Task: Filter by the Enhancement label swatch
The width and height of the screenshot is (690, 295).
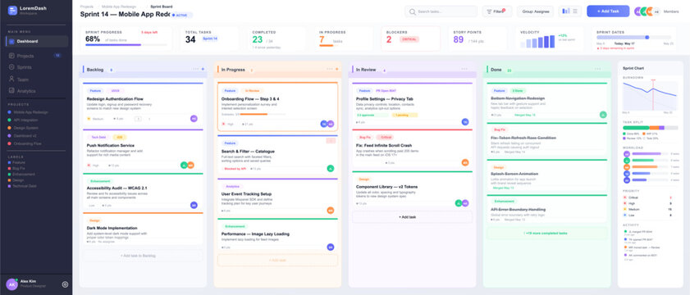Action: pyautogui.click(x=9, y=174)
